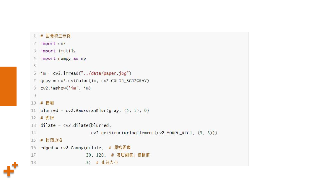Click the 'import imutils' code line

pos(58,51)
